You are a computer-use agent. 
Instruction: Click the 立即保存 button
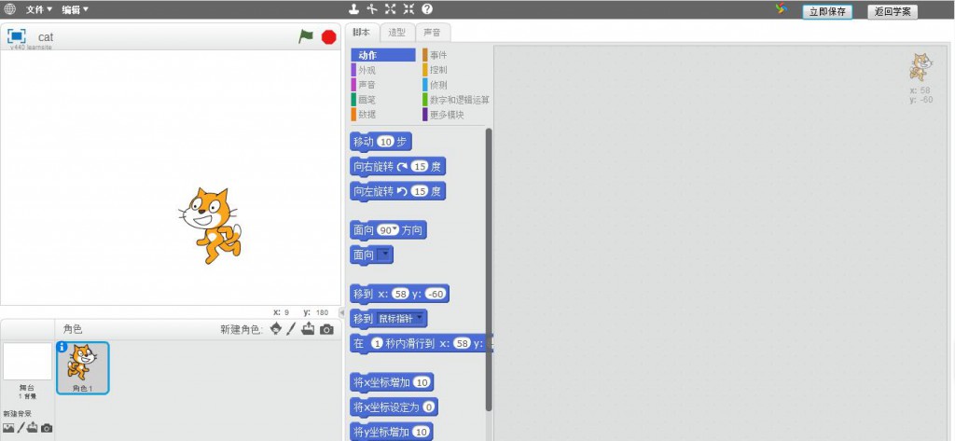[x=827, y=11]
